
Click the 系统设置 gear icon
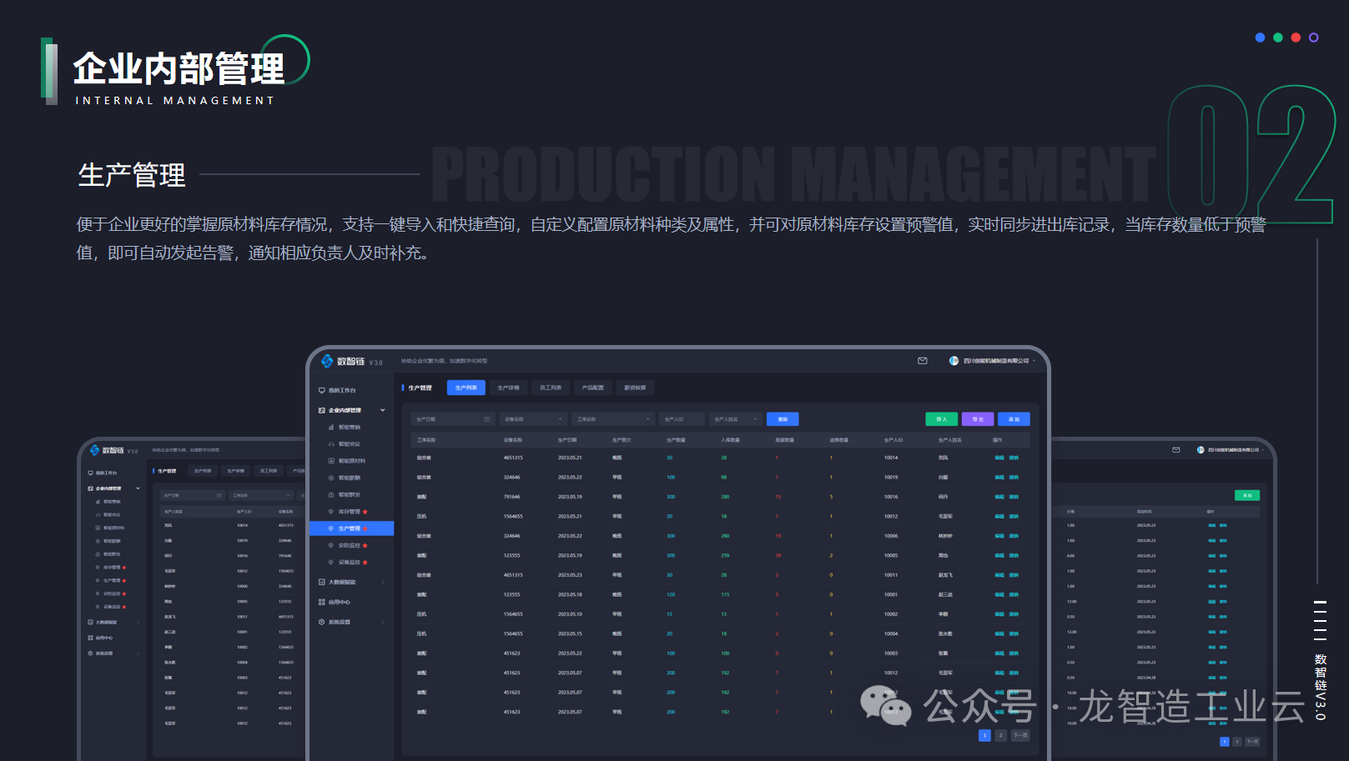pos(322,622)
